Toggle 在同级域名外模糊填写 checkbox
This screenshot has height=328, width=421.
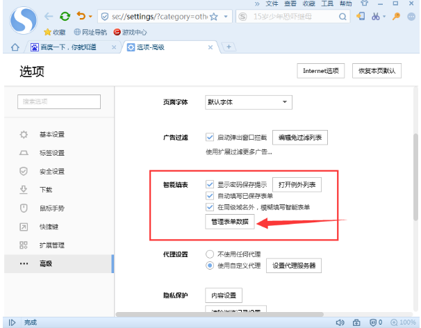pos(210,207)
